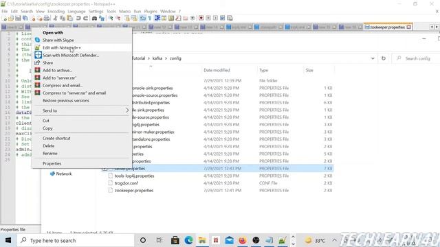
Task: Open Properties from the context menu
Action: [81, 163]
